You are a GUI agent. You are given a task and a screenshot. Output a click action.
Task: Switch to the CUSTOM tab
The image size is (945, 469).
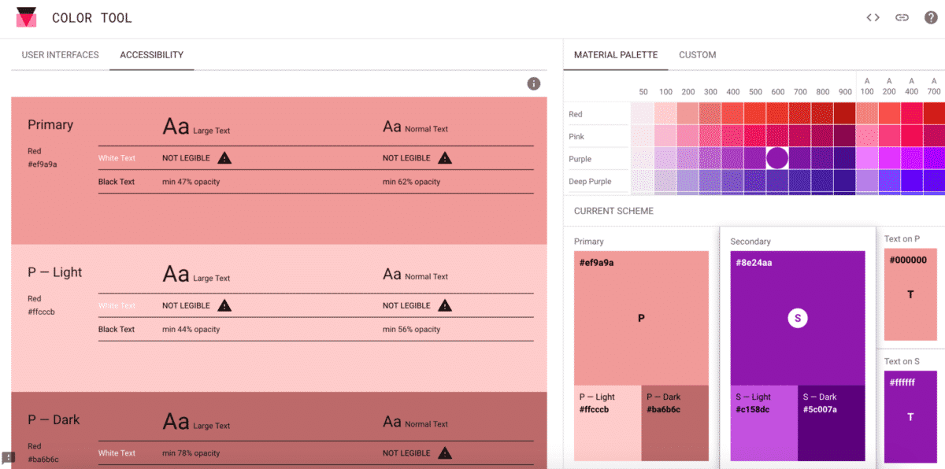[x=697, y=55]
